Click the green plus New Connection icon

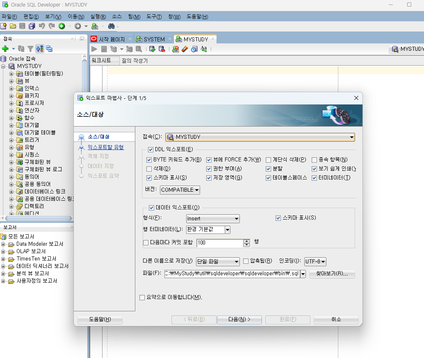pyautogui.click(x=5, y=49)
